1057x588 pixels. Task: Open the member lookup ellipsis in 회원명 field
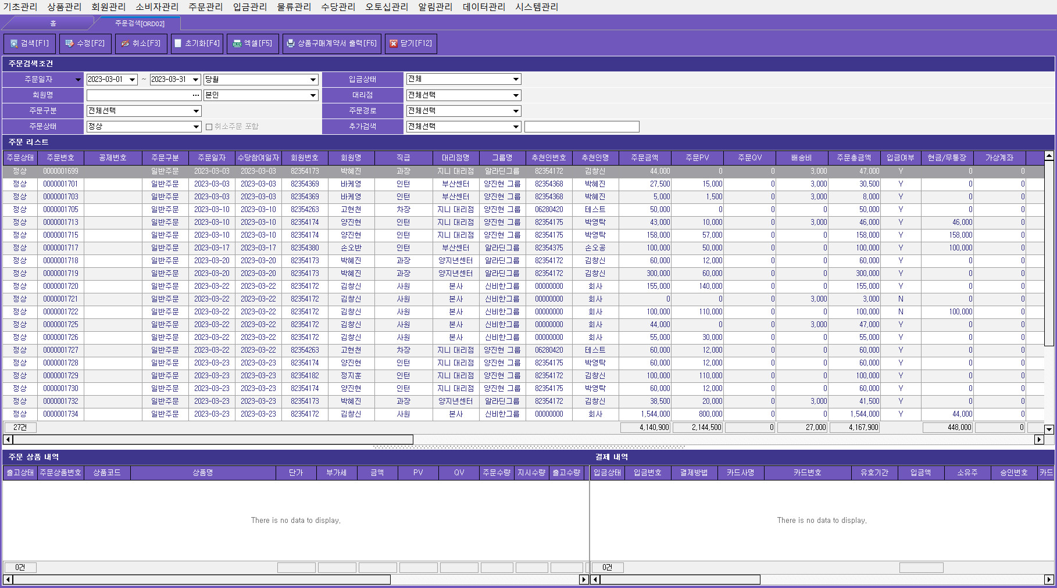(x=196, y=95)
